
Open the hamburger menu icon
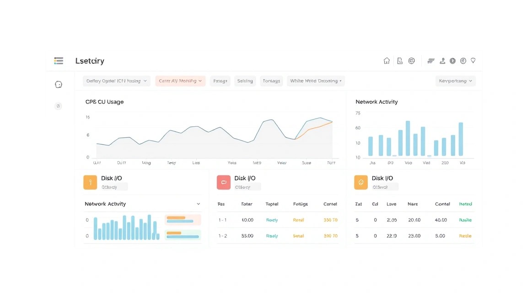[x=59, y=60]
